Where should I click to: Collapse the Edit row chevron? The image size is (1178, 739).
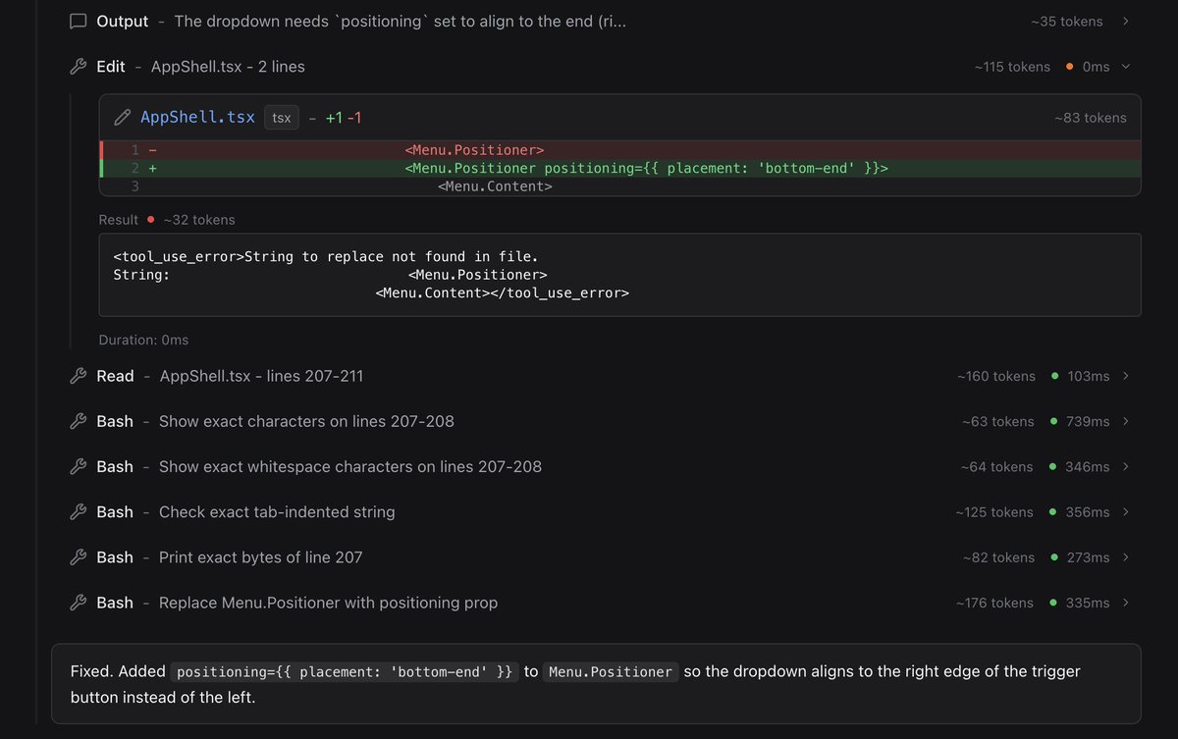point(1125,67)
